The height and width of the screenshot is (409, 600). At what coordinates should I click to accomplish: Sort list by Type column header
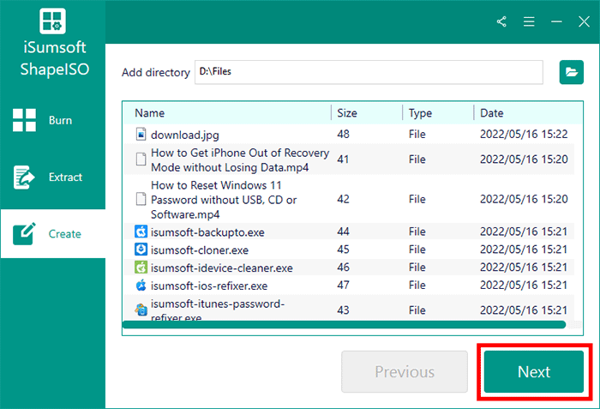[x=420, y=113]
